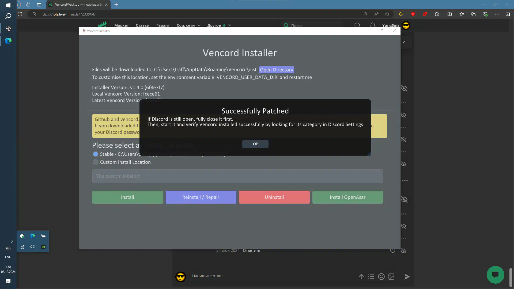Viewport: 514px width, 289px height.
Task: Click the Open Directory button
Action: (277, 70)
